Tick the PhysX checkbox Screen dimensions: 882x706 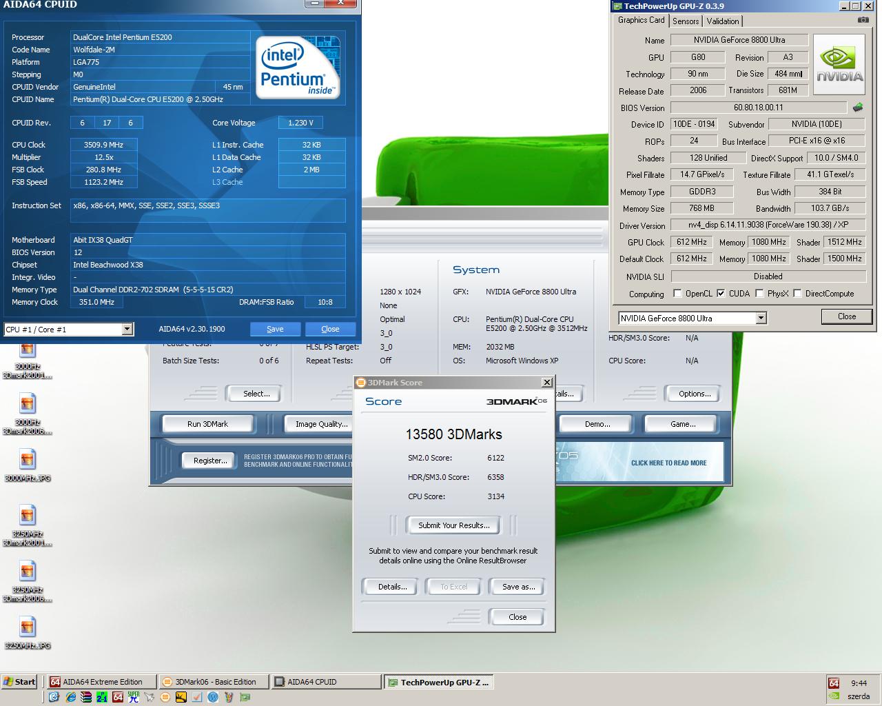(x=759, y=294)
